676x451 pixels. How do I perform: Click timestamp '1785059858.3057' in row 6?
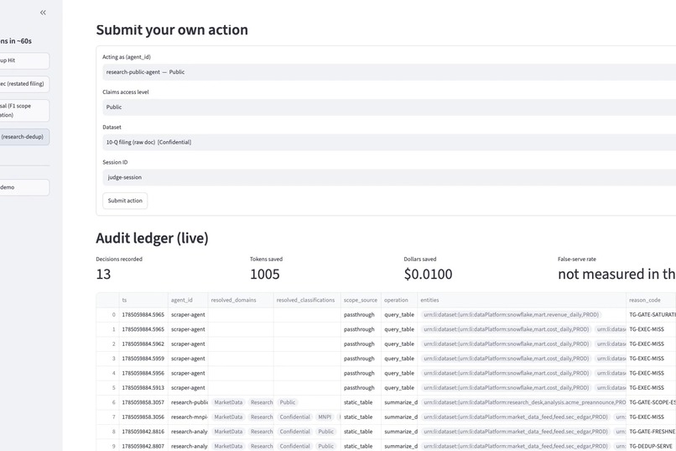(x=143, y=402)
